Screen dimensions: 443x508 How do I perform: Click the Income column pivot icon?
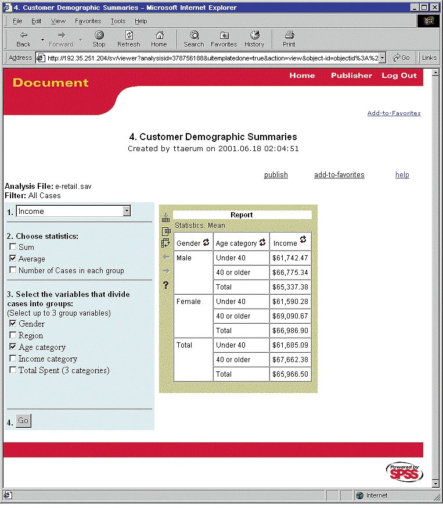[x=303, y=239]
